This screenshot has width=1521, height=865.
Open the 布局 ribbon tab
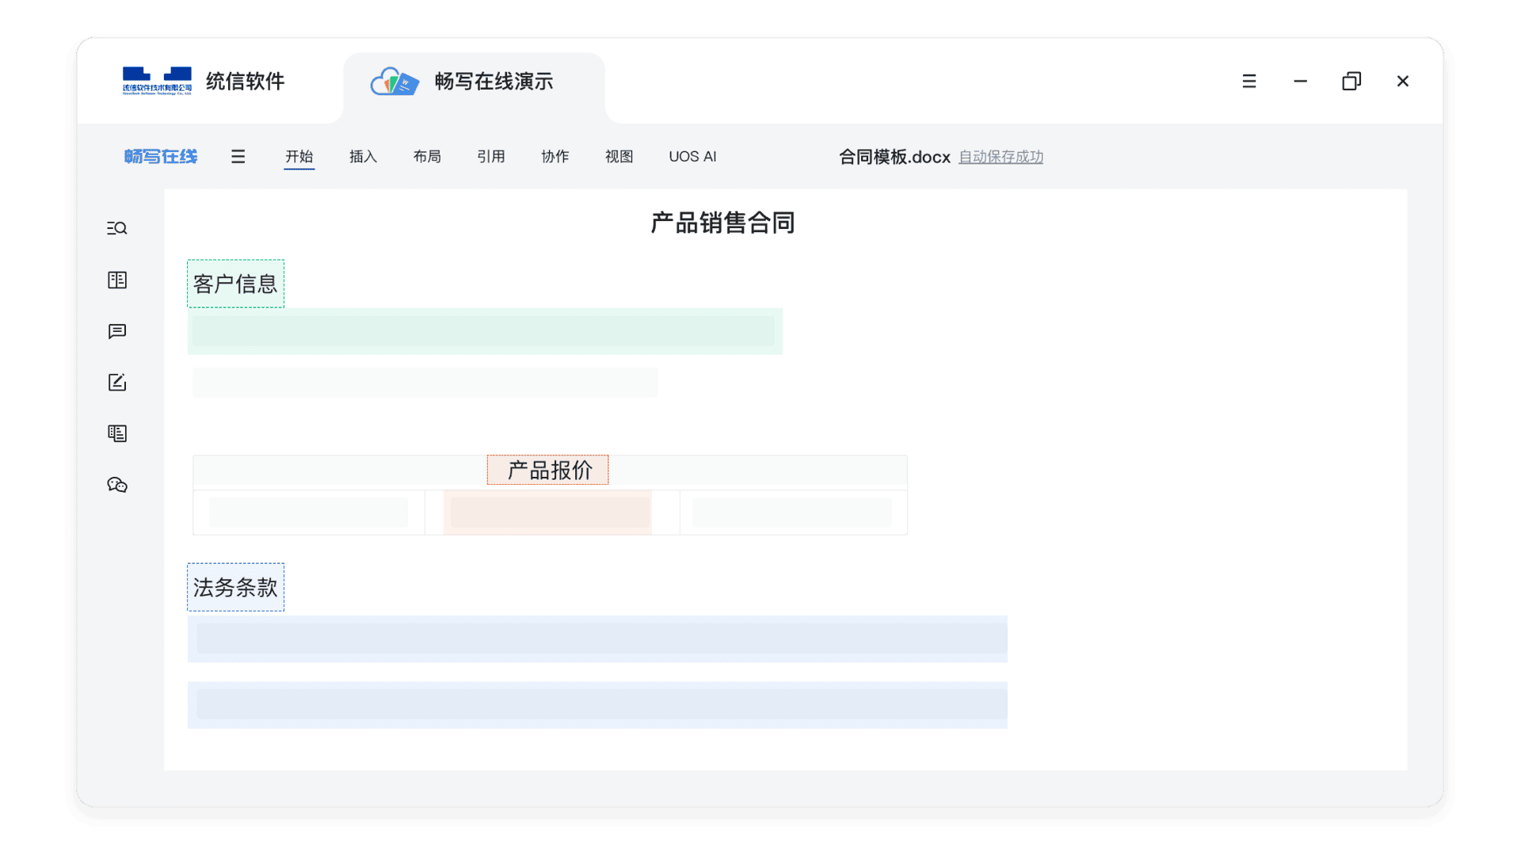427,157
